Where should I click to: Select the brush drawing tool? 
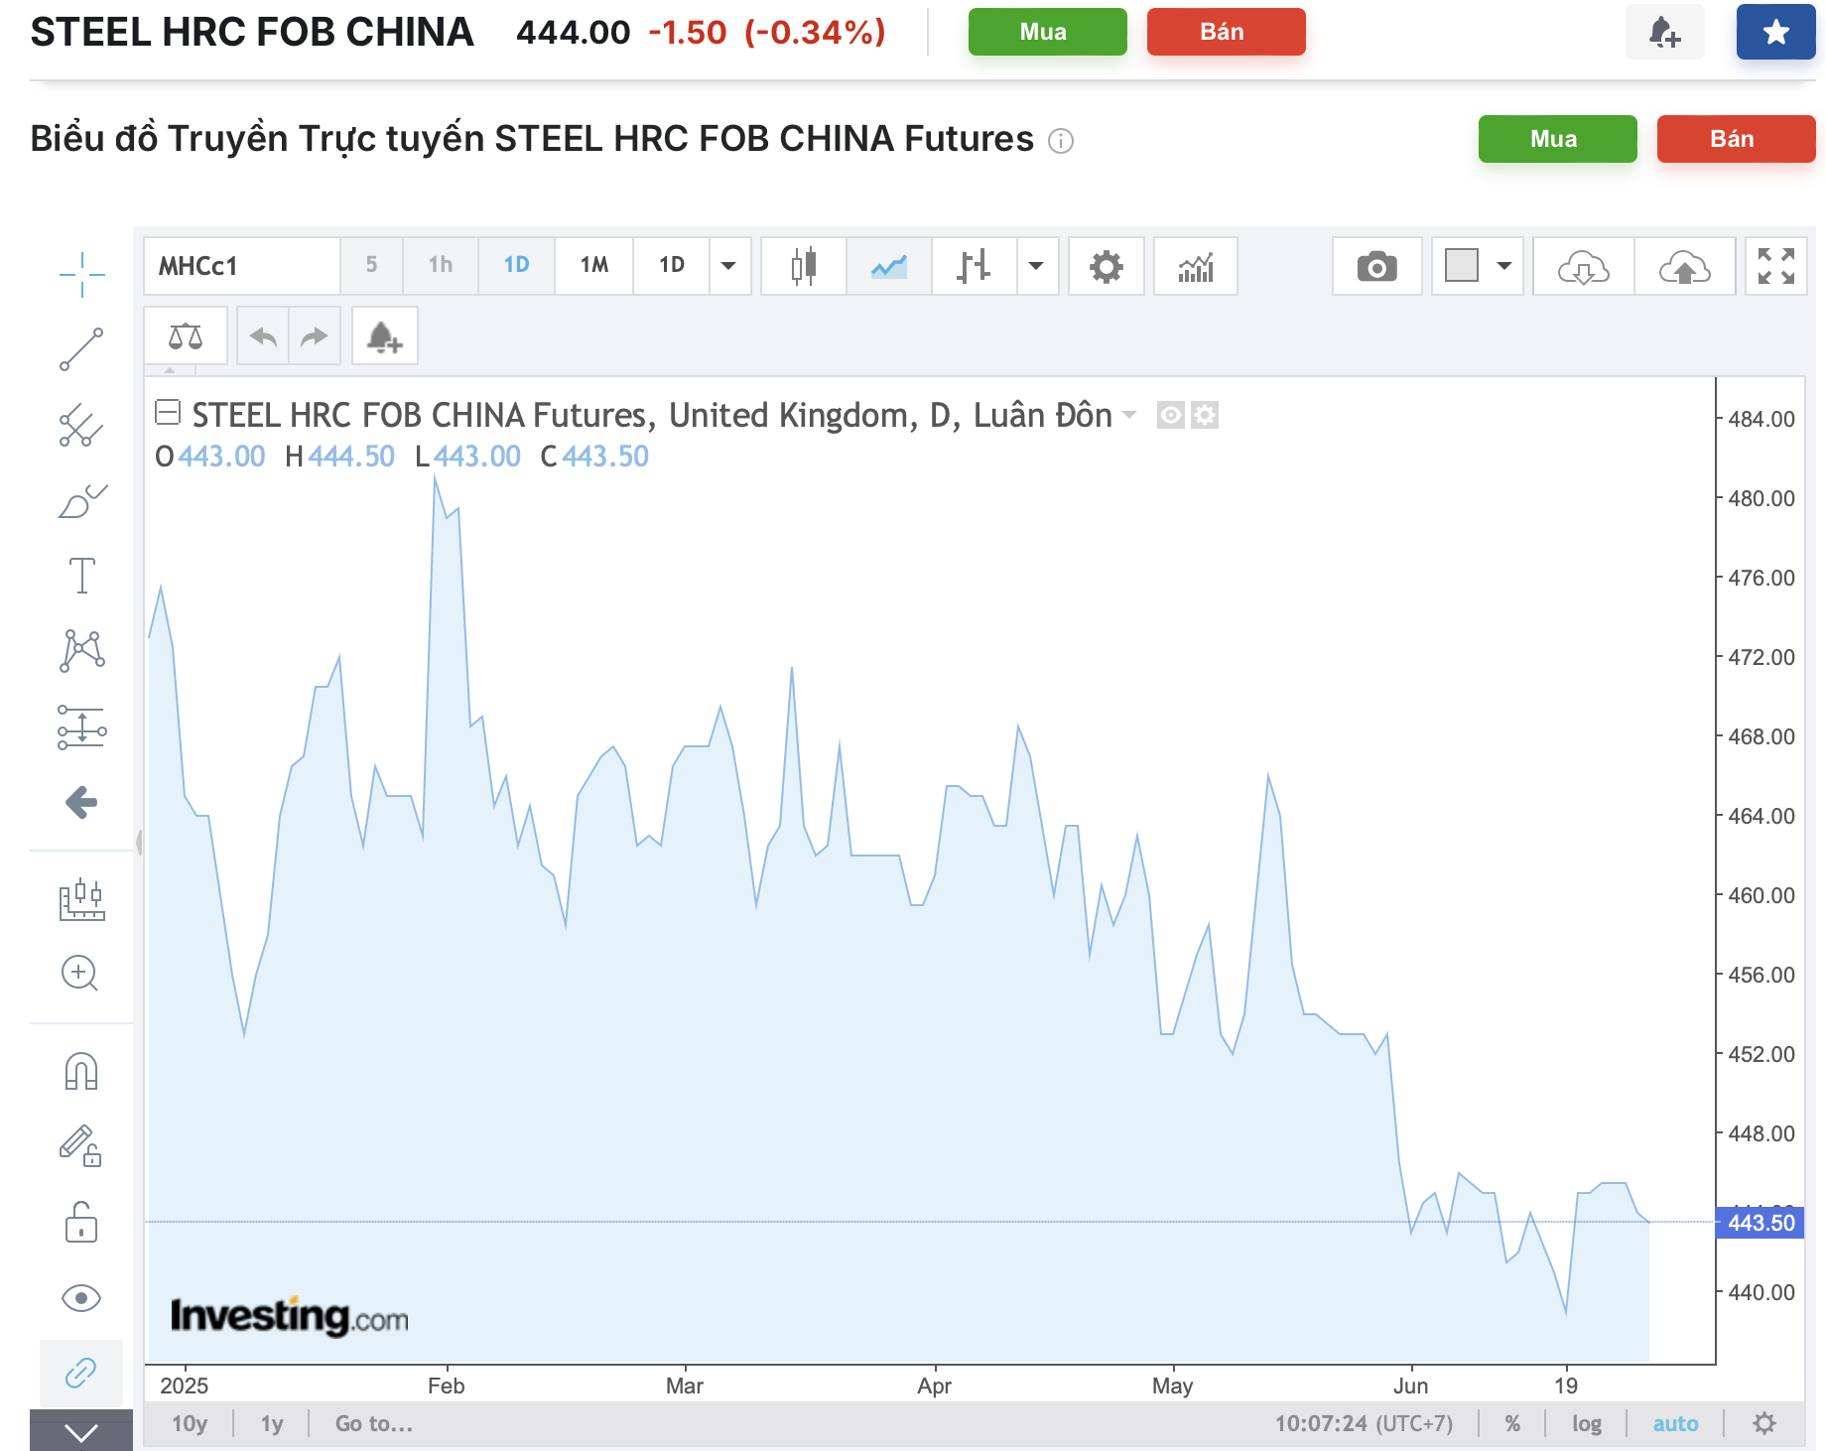(x=81, y=501)
